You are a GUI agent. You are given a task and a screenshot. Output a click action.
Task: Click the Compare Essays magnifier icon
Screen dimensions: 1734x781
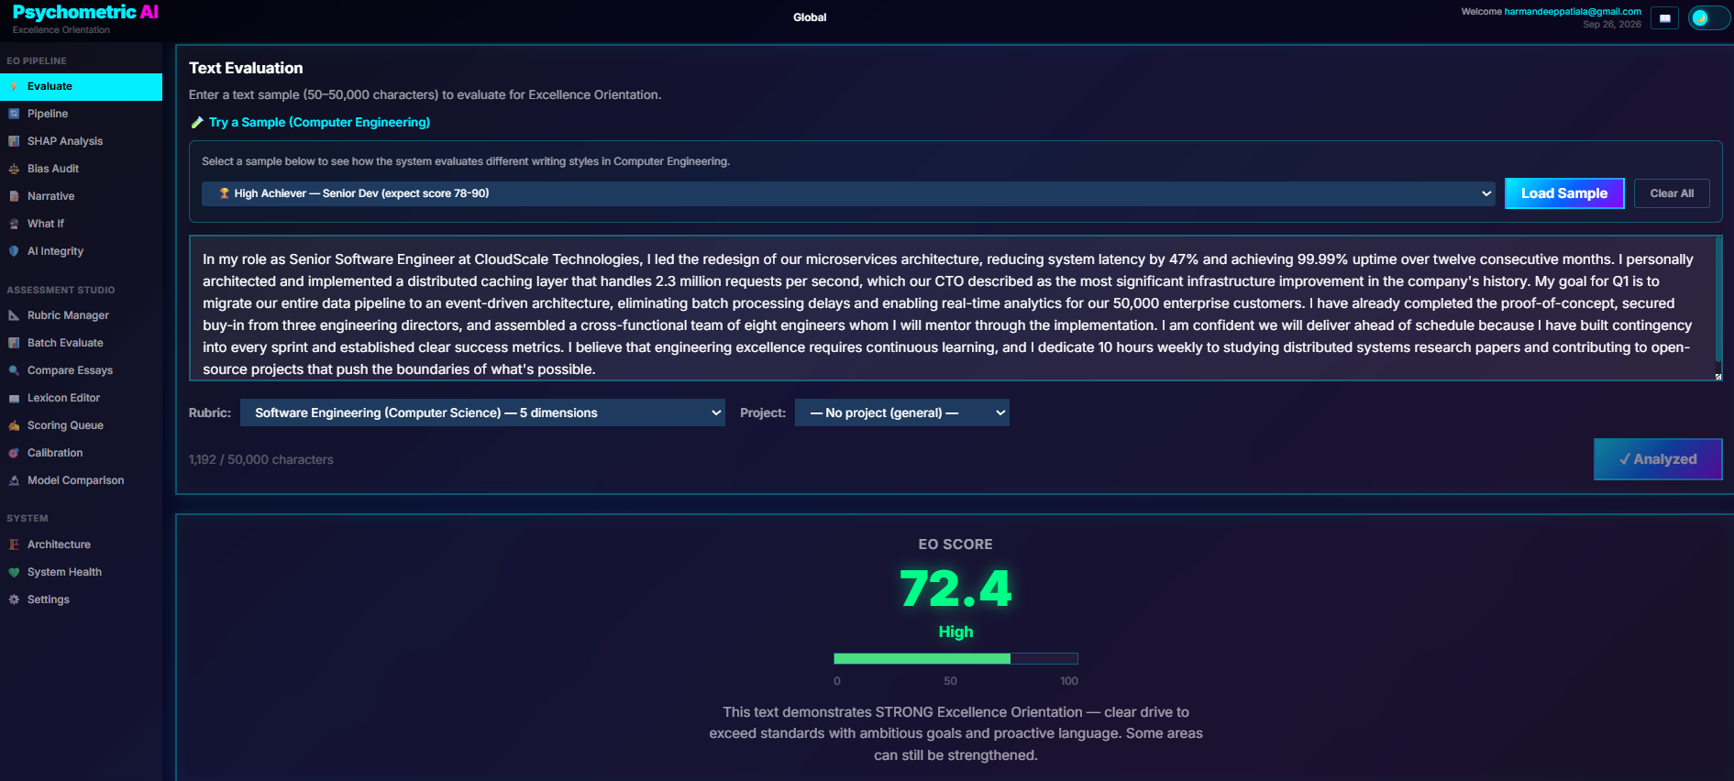14,370
